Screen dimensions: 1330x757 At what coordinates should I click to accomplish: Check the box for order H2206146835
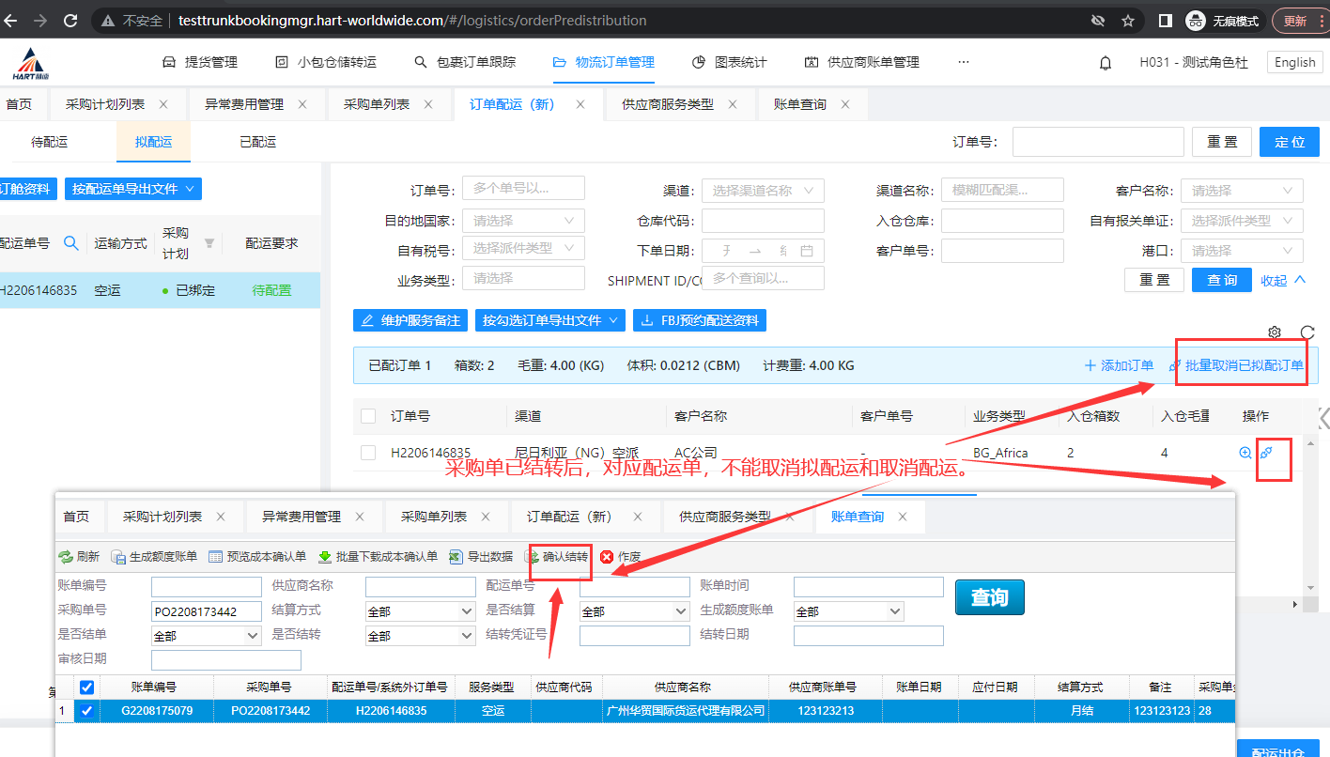coord(368,453)
